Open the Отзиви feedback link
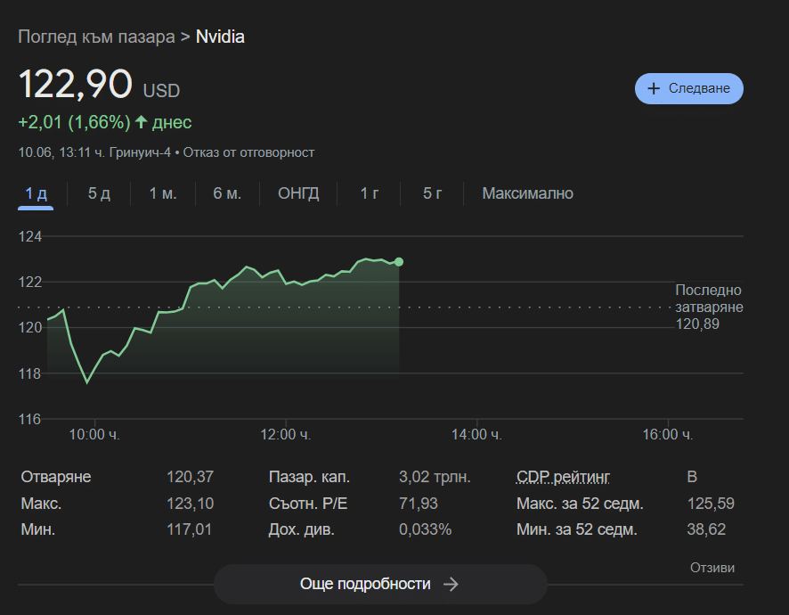The width and height of the screenshot is (789, 615). click(x=712, y=568)
